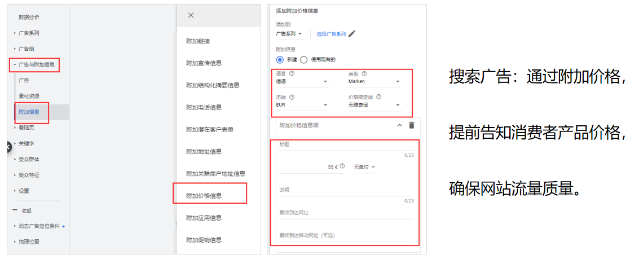Open the 价格限定词 dropdown showing 无限定词
The image size is (639, 259).
click(375, 105)
